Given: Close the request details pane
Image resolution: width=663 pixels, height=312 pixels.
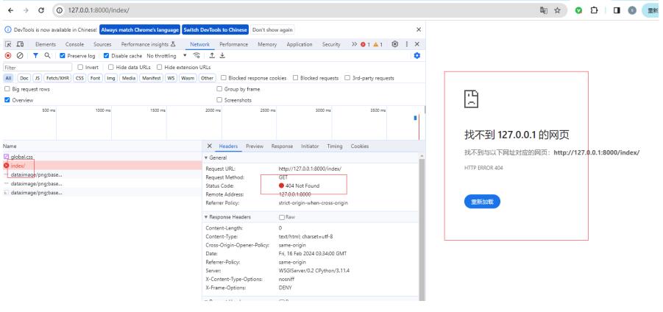Looking at the screenshot, I should click(x=209, y=146).
